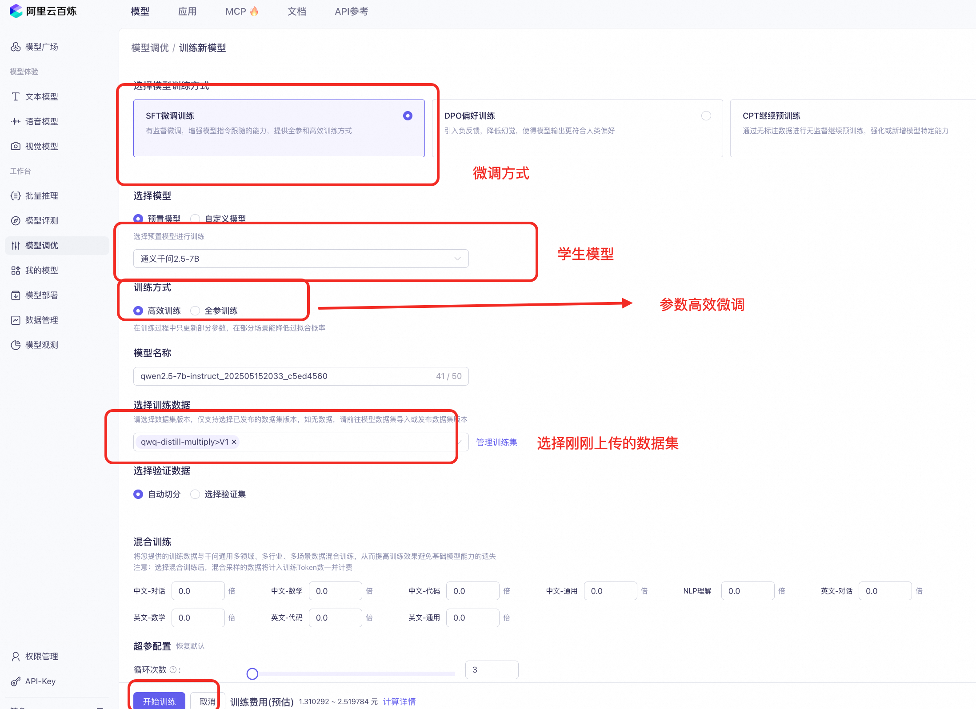
Task: Click the 模型评测 compass icon
Action: tap(16, 220)
